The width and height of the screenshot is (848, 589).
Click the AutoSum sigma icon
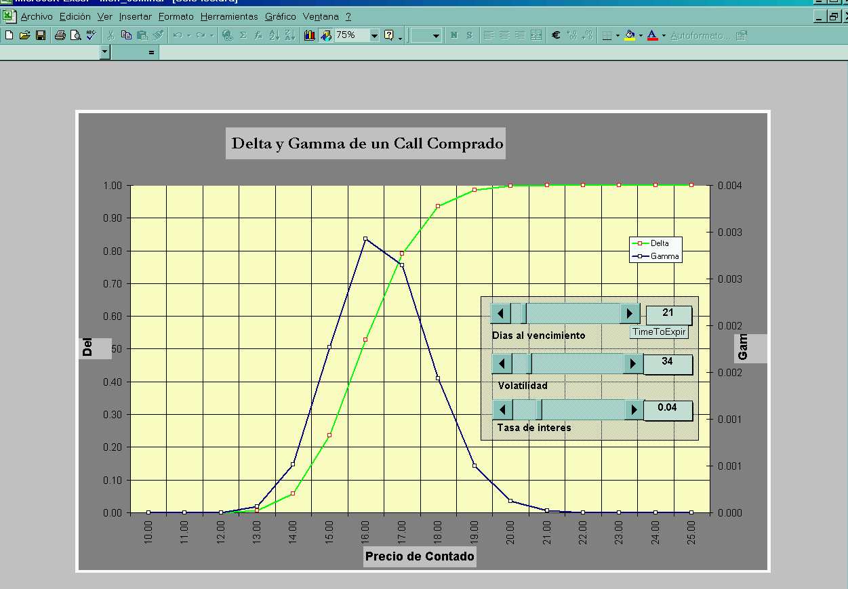[243, 35]
